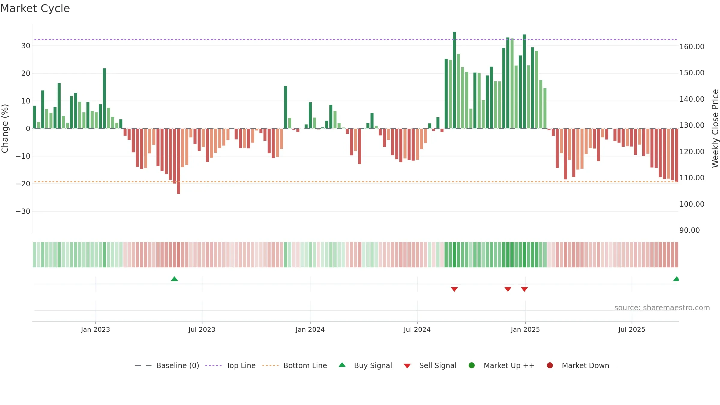
Task: Select the buy signal marker at chart's right end
Action: (676, 279)
